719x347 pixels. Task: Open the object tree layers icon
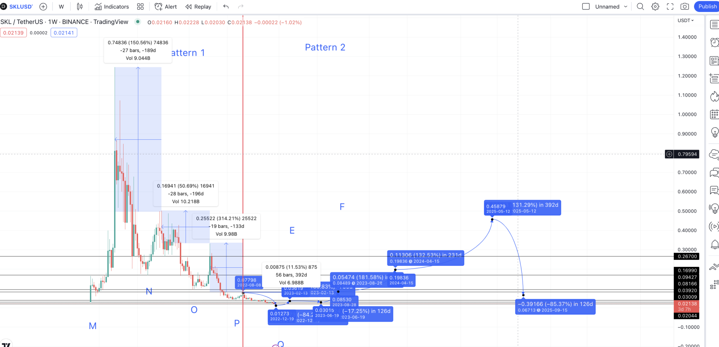click(x=714, y=284)
